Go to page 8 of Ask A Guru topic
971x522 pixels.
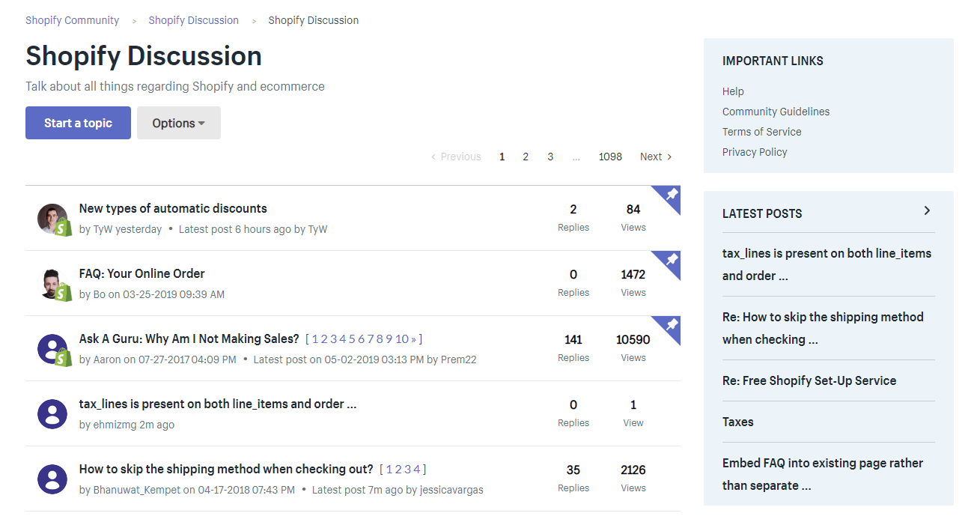click(x=380, y=339)
